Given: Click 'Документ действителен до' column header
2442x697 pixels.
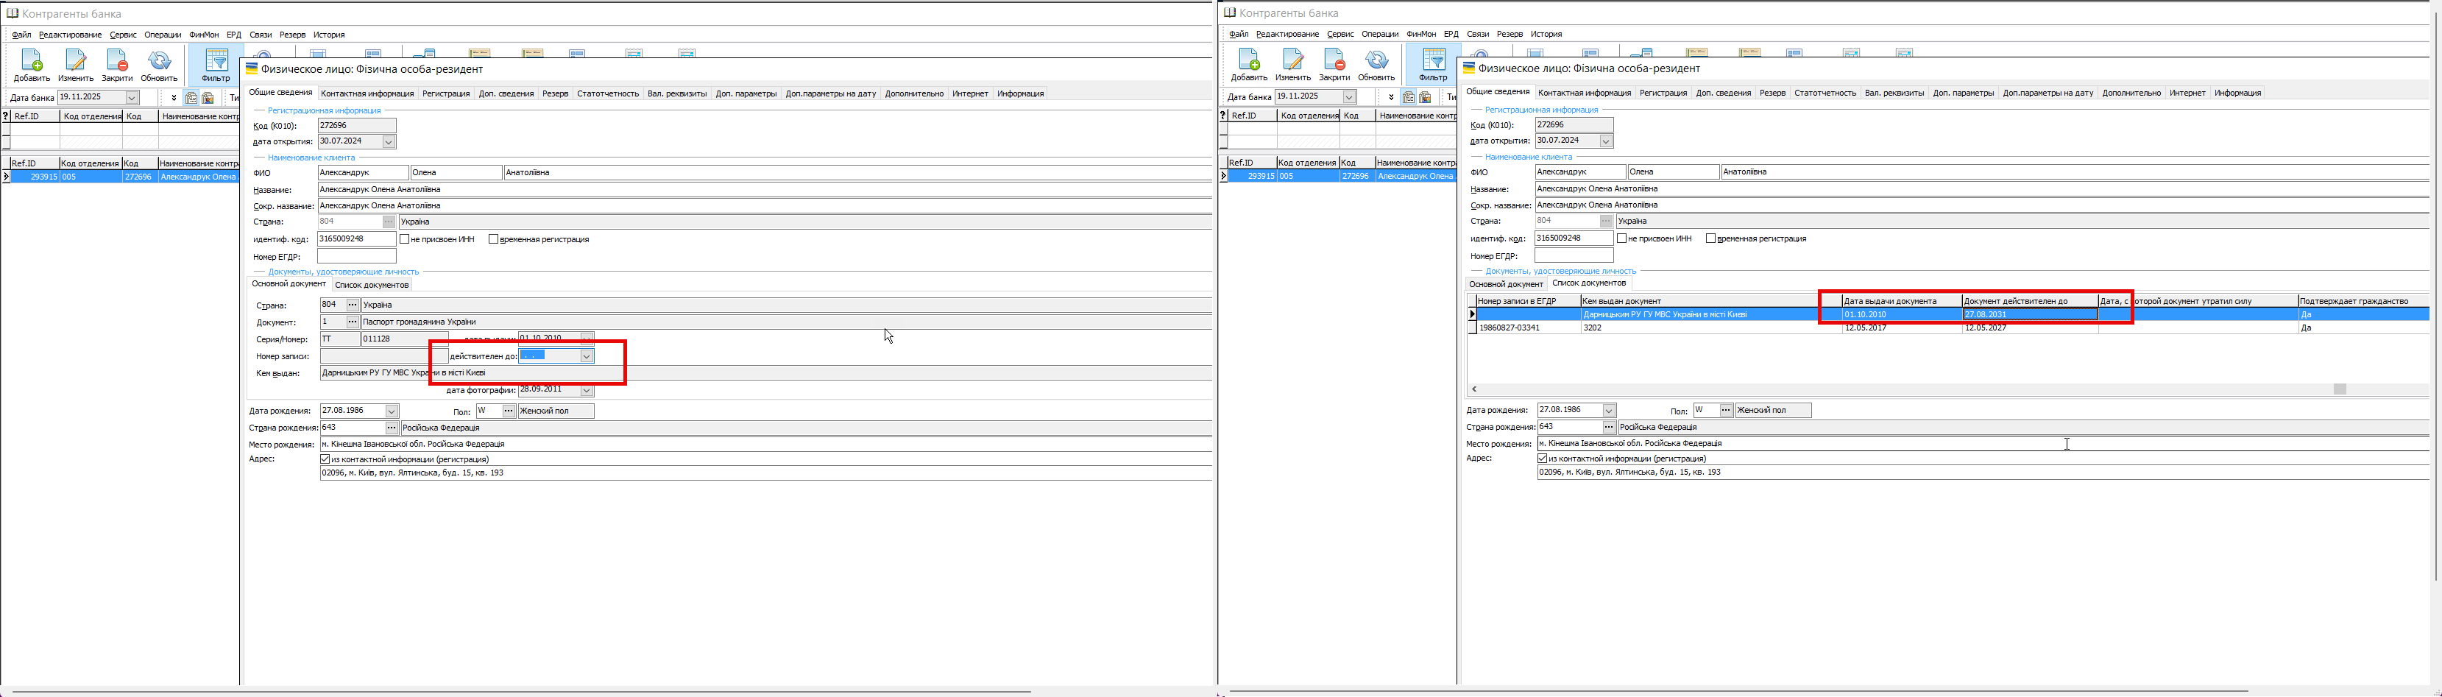Looking at the screenshot, I should click(2030, 302).
